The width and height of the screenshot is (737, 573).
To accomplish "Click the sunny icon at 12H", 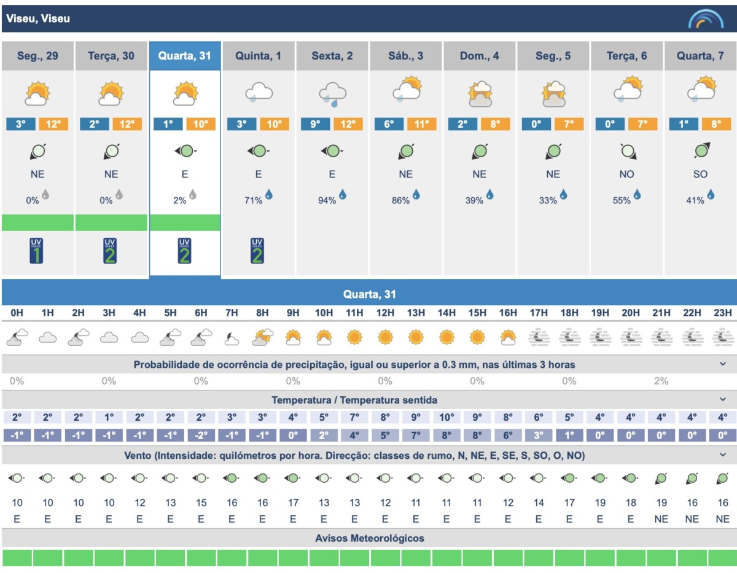I will [385, 337].
